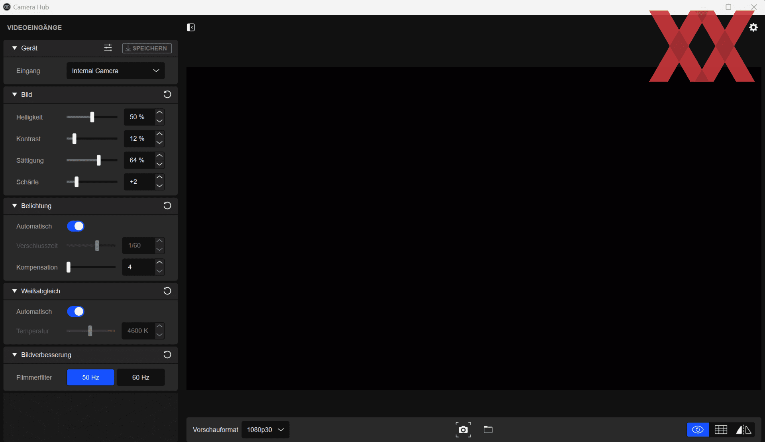Click the Sättigung slider handle
Screen dimensions: 765x442
(98, 160)
